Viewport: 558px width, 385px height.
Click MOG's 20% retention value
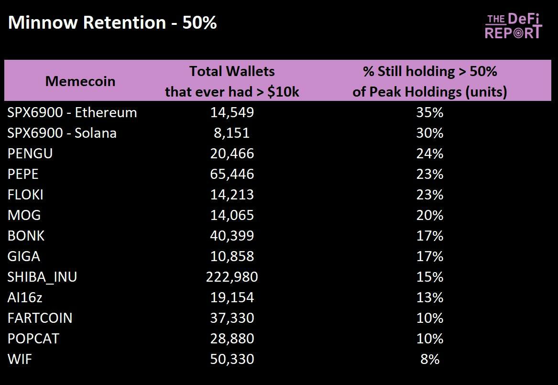point(429,215)
